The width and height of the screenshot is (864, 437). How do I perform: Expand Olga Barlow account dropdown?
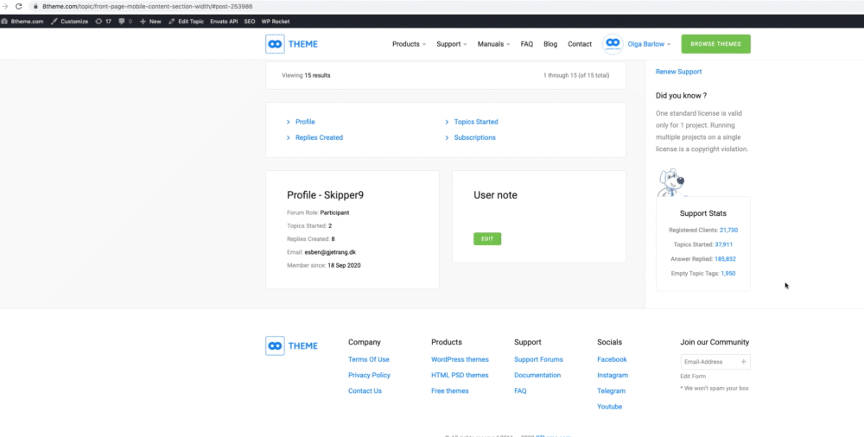point(649,44)
